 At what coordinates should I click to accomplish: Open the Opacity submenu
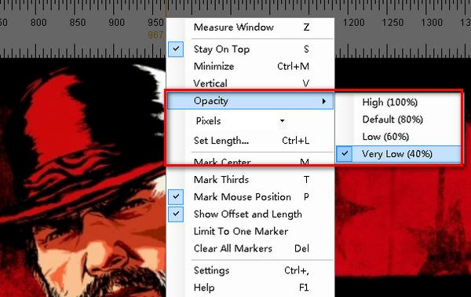coord(250,101)
